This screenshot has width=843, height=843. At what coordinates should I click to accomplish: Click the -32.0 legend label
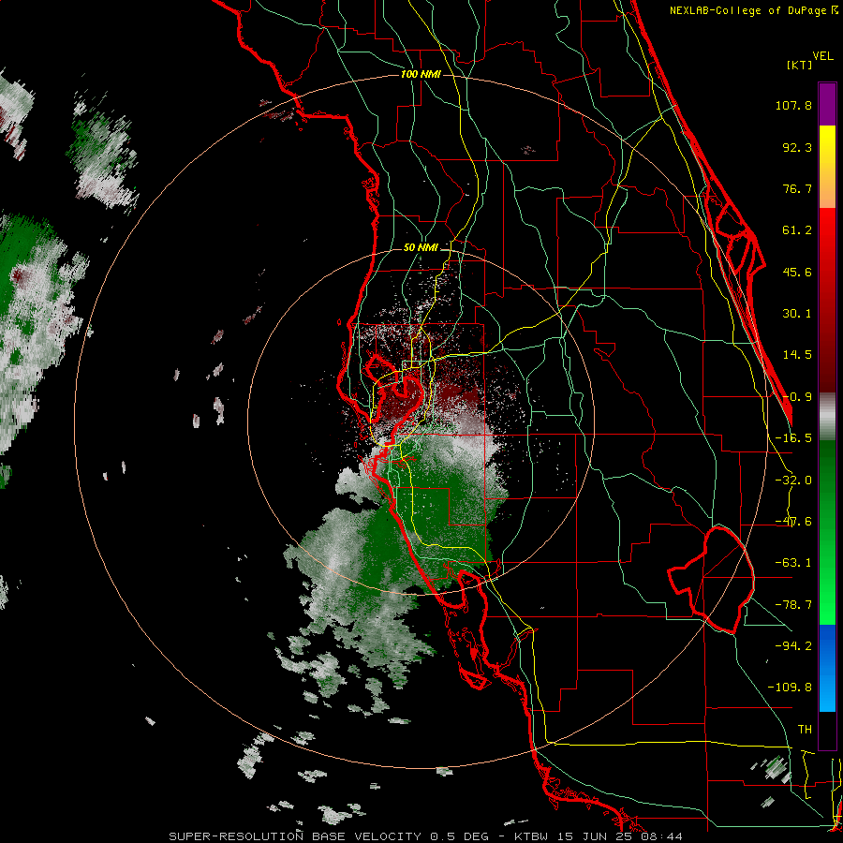click(x=793, y=481)
